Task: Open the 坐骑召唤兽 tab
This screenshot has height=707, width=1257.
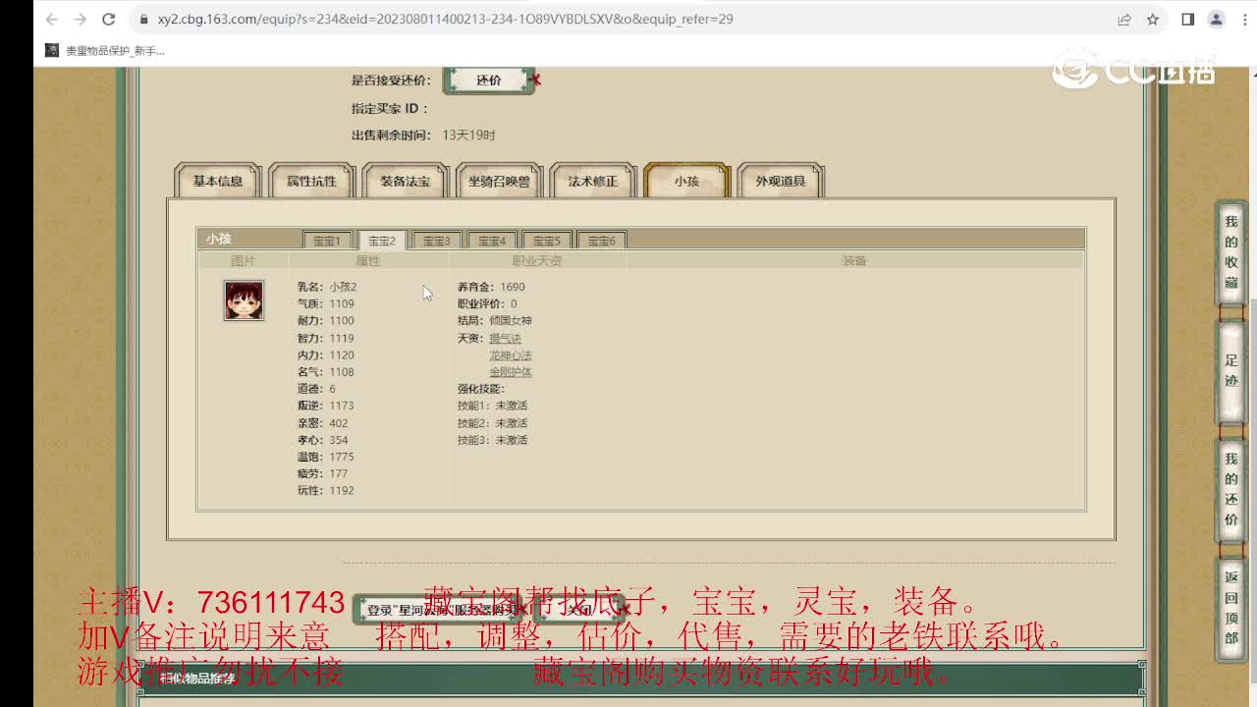Action: tap(499, 181)
